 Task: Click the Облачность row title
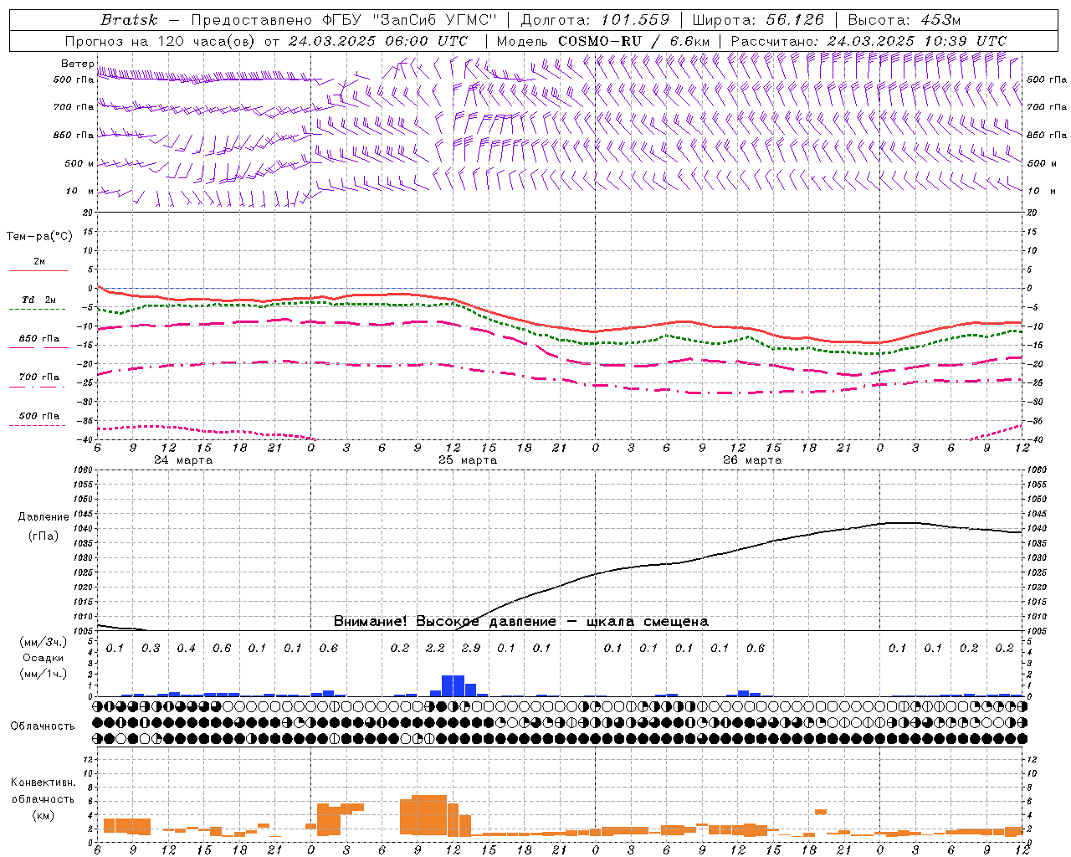pyautogui.click(x=42, y=726)
